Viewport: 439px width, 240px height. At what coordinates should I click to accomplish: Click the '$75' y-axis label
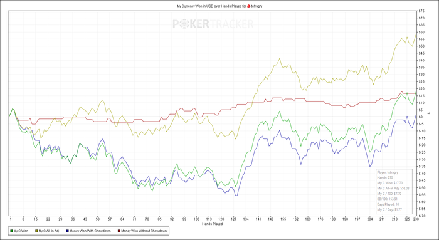422,11
